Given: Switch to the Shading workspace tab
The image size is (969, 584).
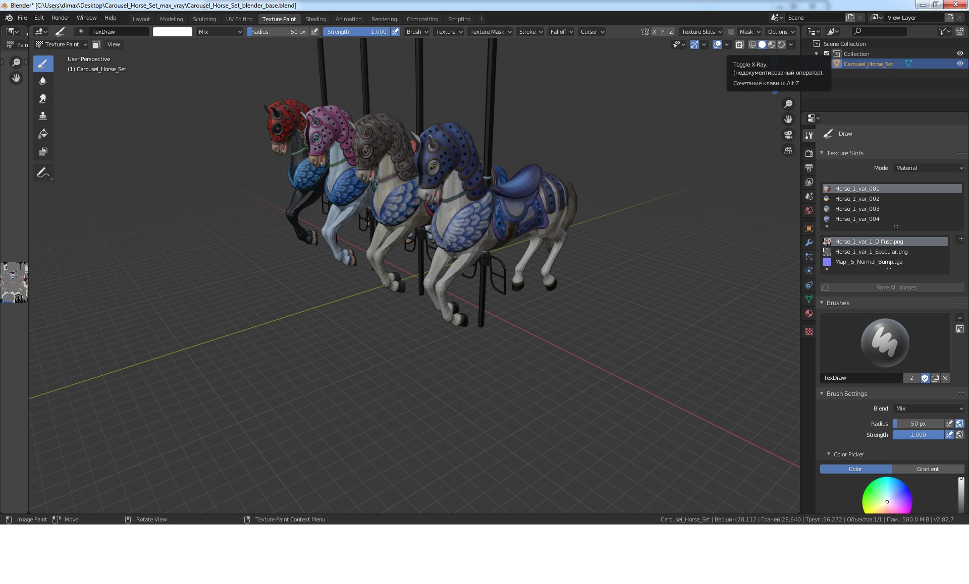Looking at the screenshot, I should pyautogui.click(x=316, y=19).
